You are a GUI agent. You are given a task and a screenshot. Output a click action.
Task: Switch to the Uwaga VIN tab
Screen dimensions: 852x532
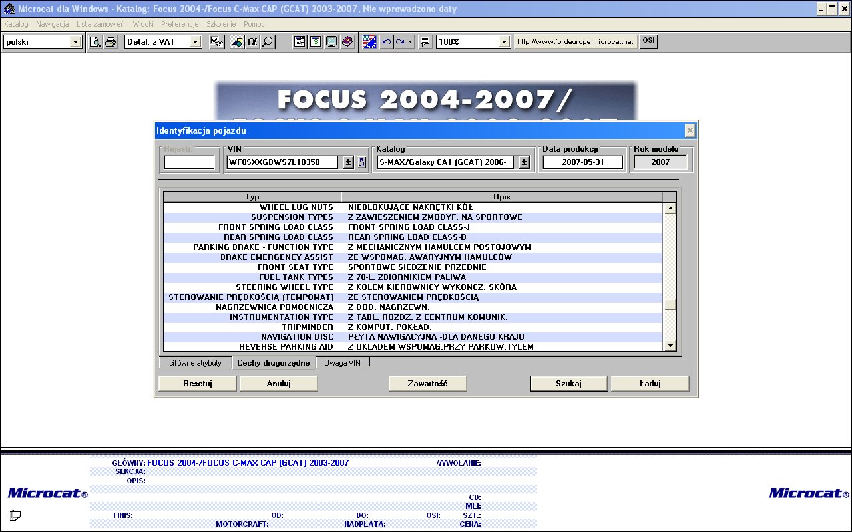(342, 363)
